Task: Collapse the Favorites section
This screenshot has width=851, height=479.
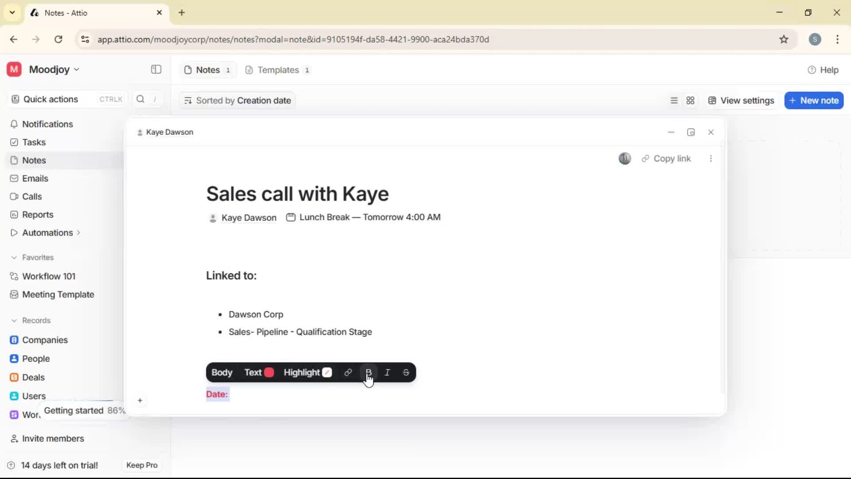Action: (15, 257)
